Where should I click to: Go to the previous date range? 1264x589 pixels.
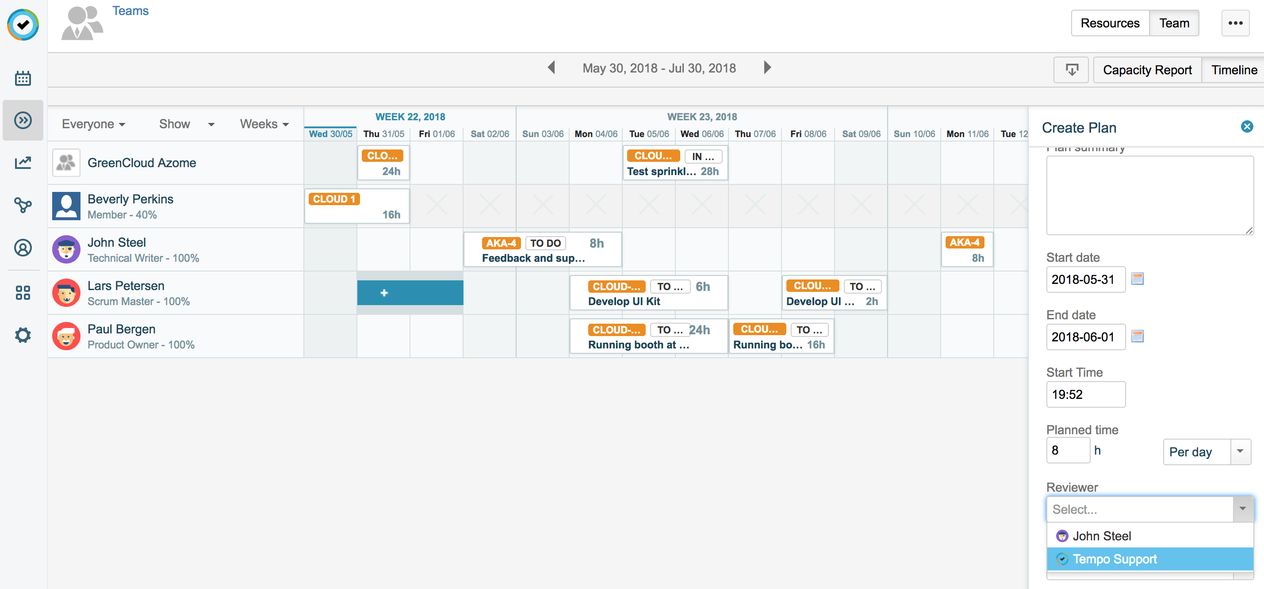click(552, 68)
